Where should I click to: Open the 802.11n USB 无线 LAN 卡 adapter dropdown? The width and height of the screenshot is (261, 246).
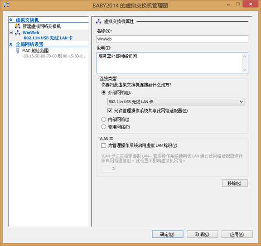click(176, 101)
